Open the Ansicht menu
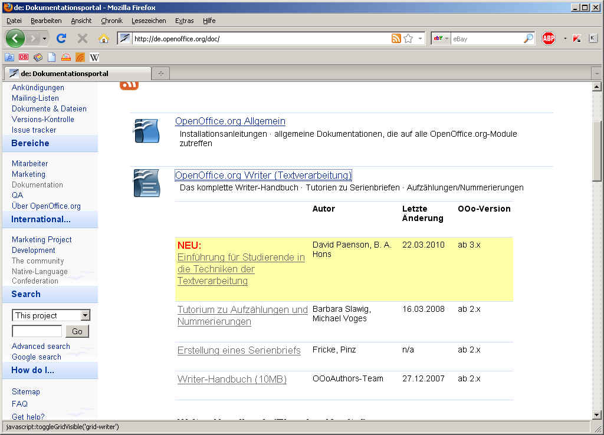The image size is (604, 435). 81,21
